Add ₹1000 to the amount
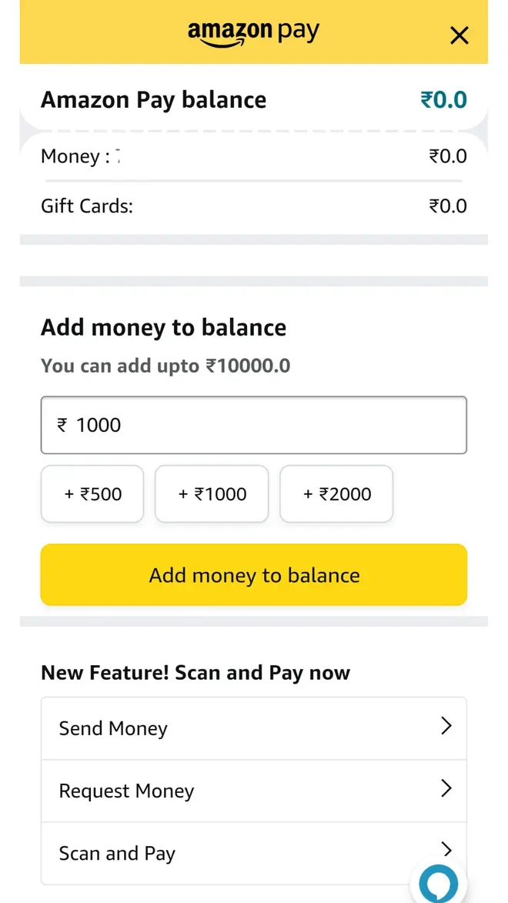 point(212,493)
